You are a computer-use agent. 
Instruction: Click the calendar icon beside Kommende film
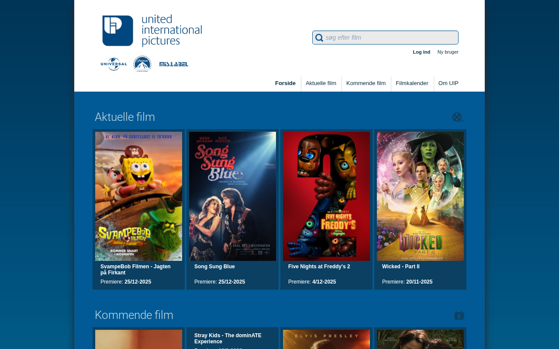(x=459, y=315)
